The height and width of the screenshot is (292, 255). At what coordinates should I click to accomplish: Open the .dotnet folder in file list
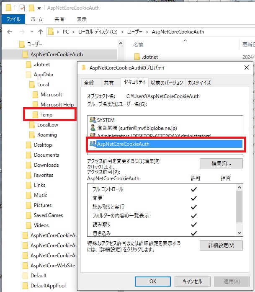[149, 57]
